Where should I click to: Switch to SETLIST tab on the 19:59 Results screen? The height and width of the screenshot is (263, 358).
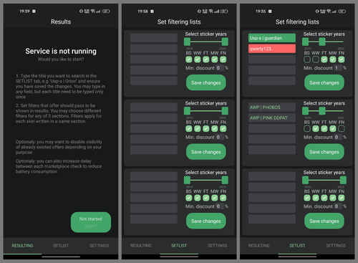[x=61, y=246]
